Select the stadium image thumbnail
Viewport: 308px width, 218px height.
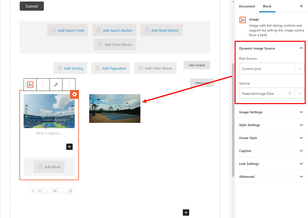point(49,111)
